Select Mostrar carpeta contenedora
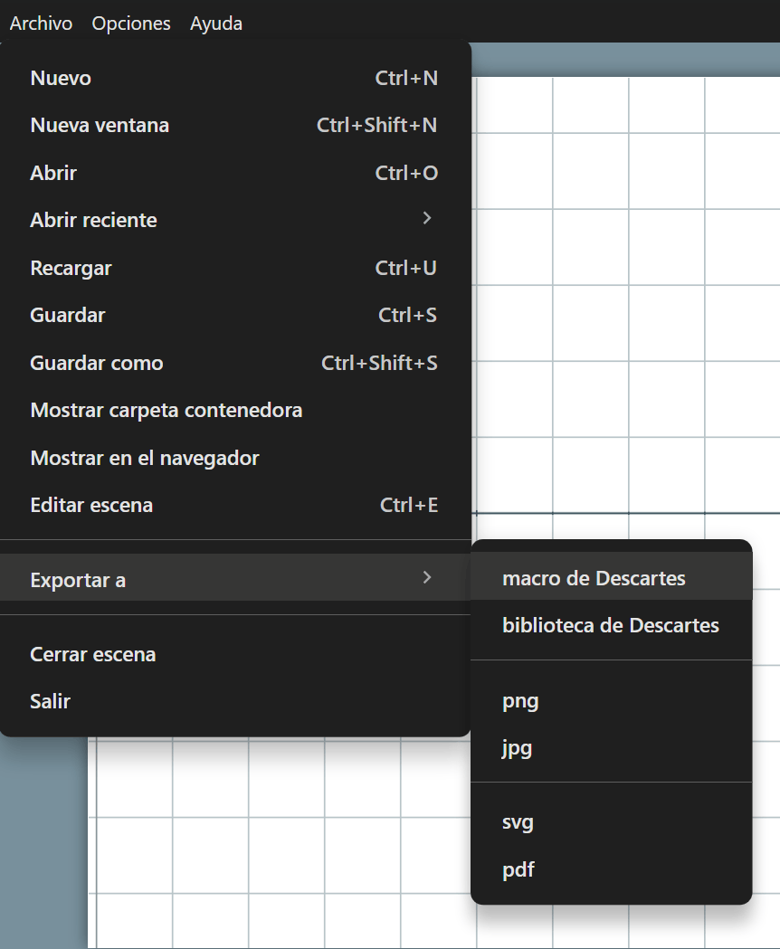 [x=166, y=411]
